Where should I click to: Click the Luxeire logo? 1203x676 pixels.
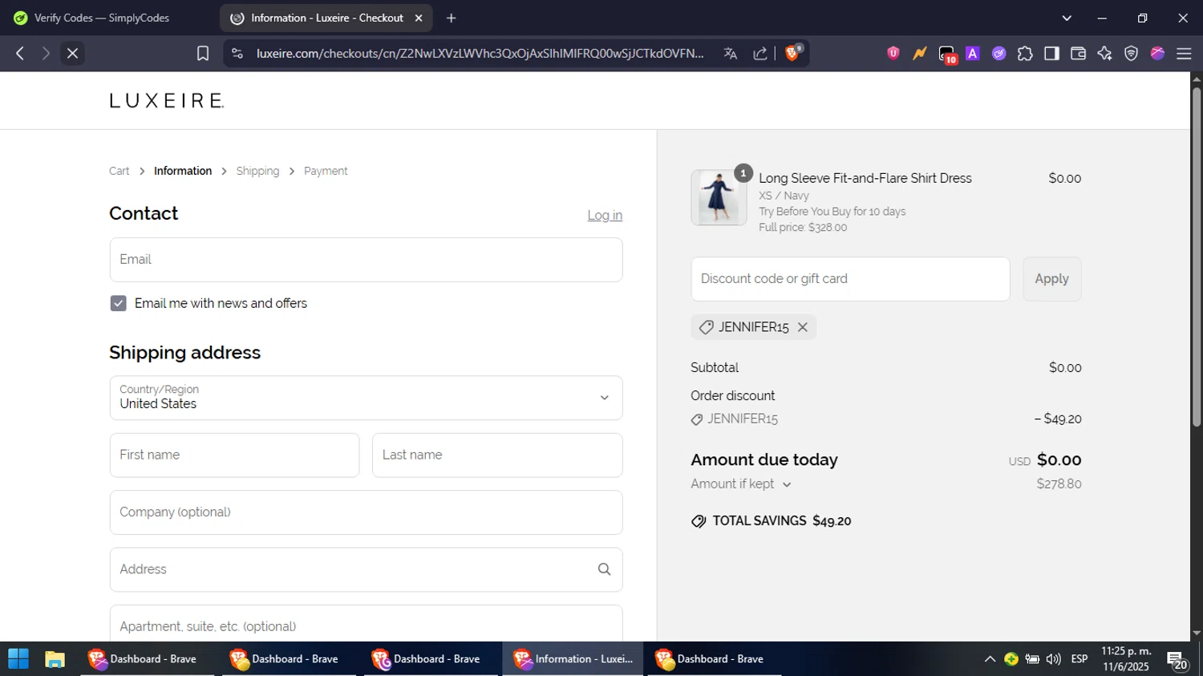[x=167, y=101]
